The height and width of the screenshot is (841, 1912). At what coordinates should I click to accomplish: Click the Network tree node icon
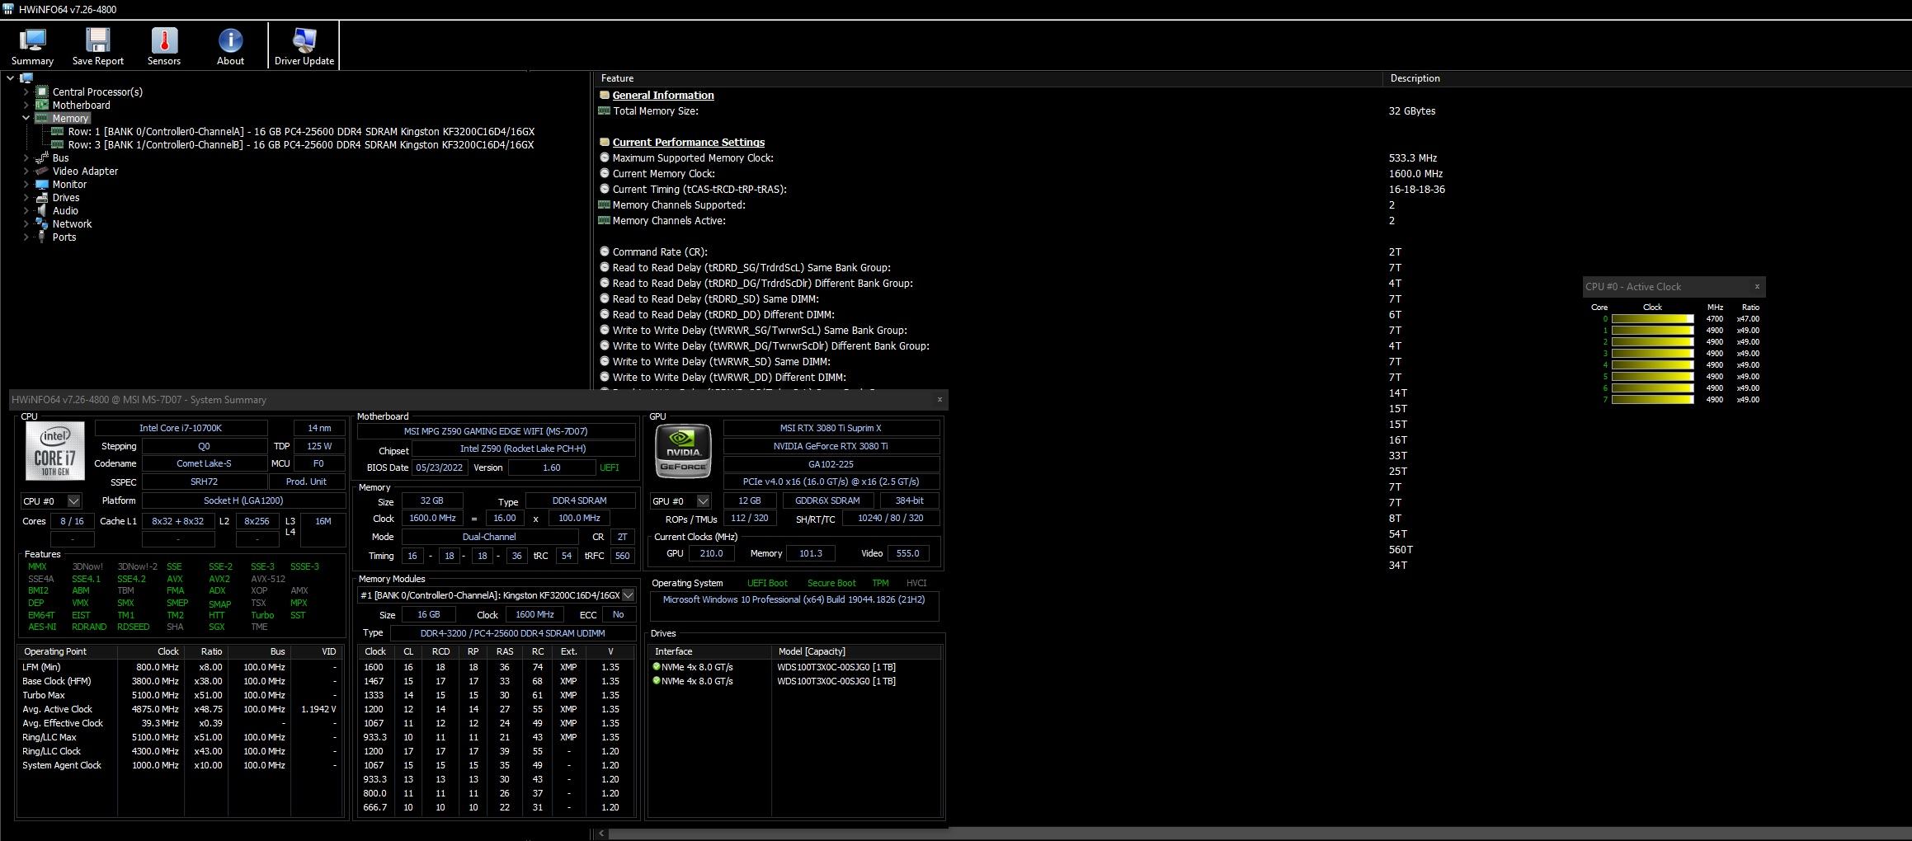42,223
